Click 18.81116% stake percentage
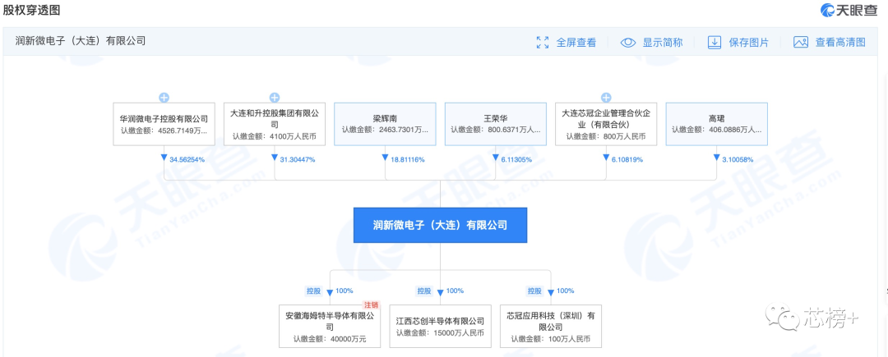Image resolution: width=888 pixels, height=357 pixels. coord(407,160)
